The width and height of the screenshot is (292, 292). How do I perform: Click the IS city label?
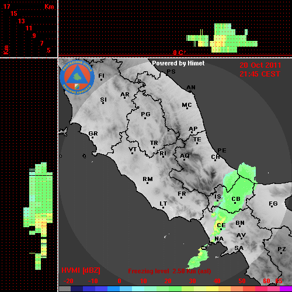pyautogui.click(x=218, y=197)
